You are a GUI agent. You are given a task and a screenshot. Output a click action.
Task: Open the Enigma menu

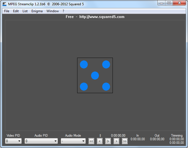(x=37, y=11)
